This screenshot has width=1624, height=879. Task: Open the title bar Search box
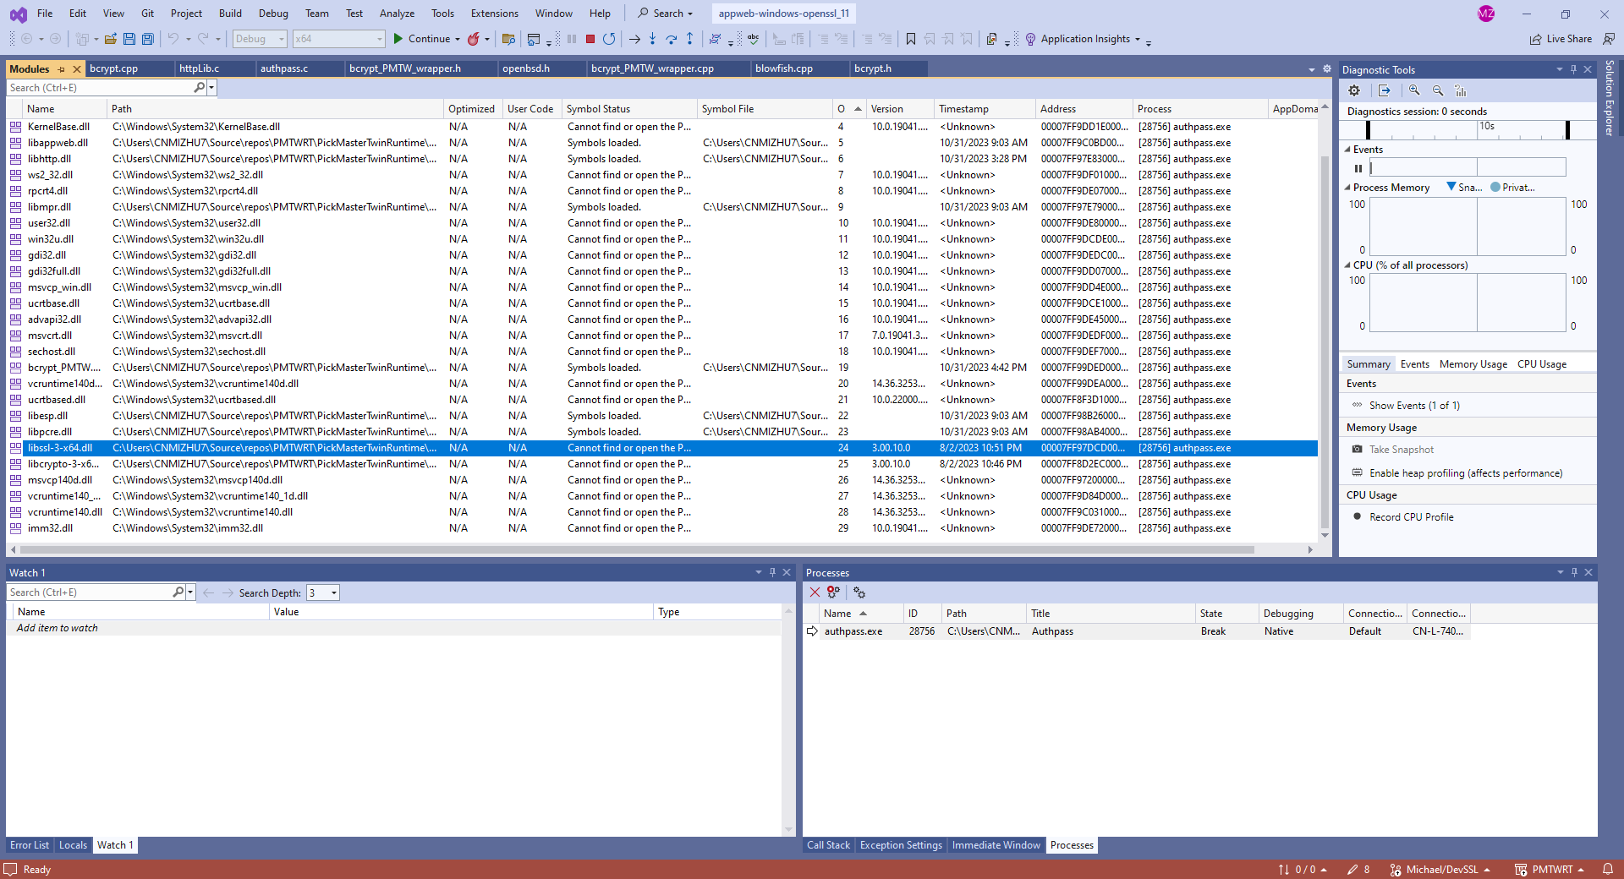[666, 14]
